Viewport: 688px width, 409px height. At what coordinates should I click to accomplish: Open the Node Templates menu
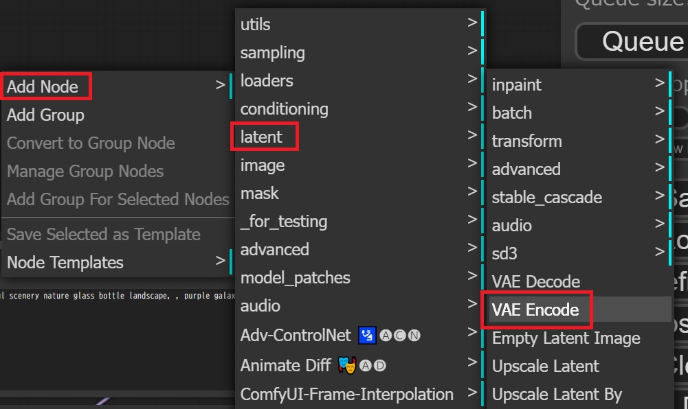click(65, 262)
